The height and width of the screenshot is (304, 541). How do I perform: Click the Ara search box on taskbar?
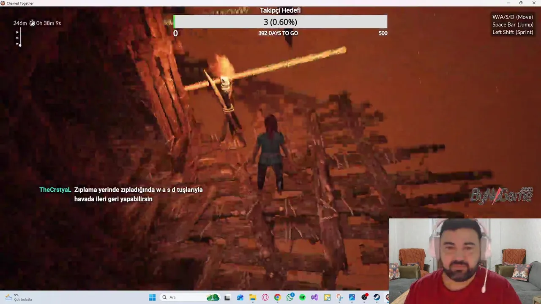pyautogui.click(x=190, y=297)
